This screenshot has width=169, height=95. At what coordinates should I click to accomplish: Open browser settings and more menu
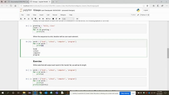pyautogui.click(x=167, y=6)
